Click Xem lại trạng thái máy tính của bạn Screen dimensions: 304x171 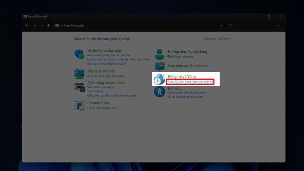[109, 55]
